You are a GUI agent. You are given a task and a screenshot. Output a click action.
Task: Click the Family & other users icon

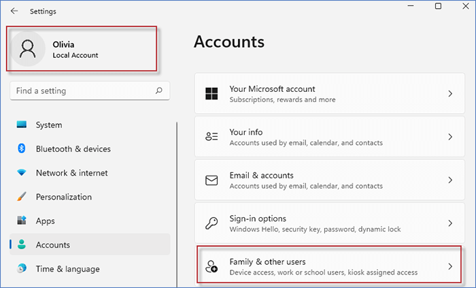click(x=211, y=267)
